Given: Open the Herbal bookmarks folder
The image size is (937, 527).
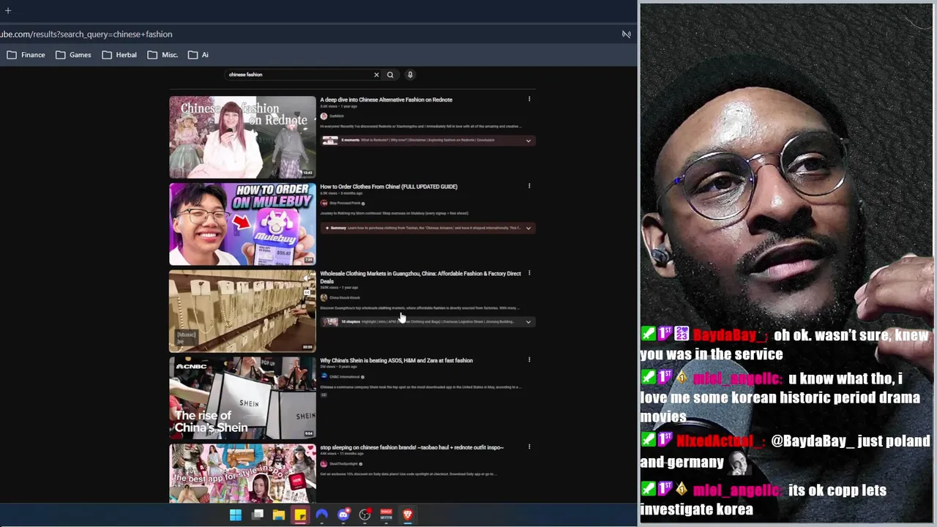Looking at the screenshot, I should 119,55.
